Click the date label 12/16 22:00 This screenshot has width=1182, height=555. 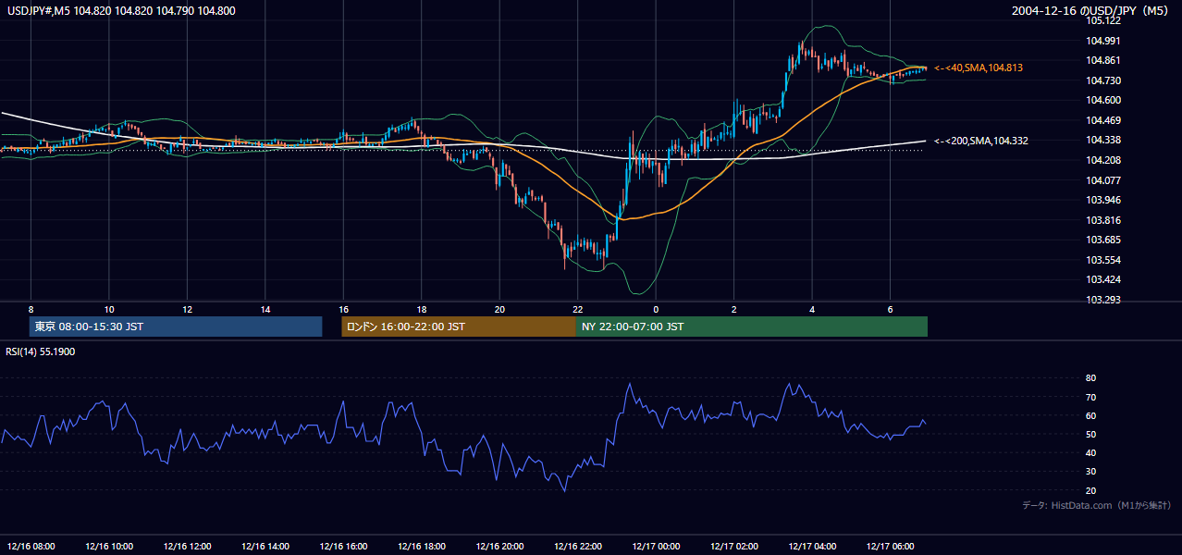(577, 546)
